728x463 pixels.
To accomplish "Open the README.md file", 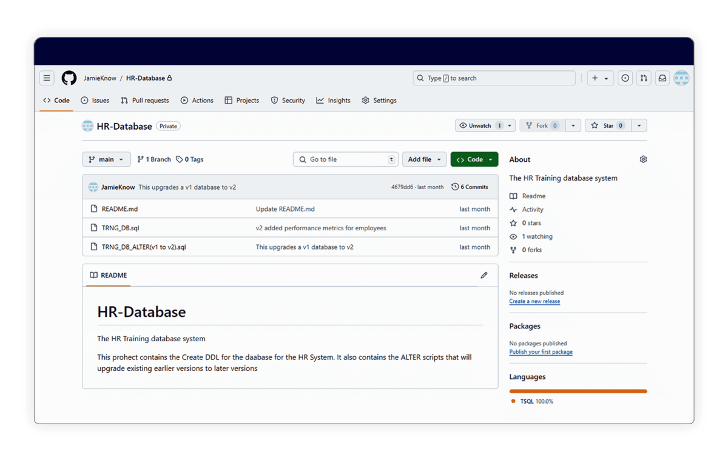I will coord(120,209).
